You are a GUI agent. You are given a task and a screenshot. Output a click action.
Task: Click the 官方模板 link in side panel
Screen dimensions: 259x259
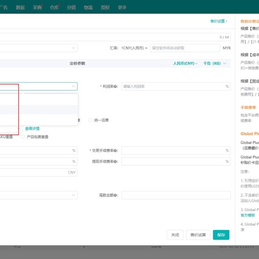(248, 215)
